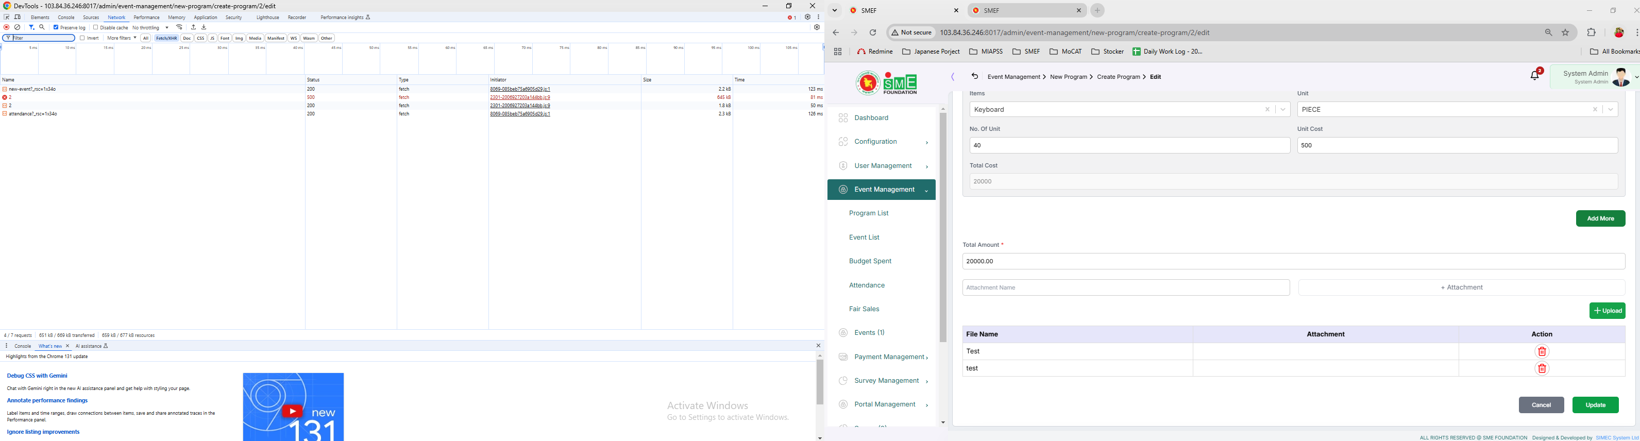Open the No throttling dropdown

(x=151, y=27)
